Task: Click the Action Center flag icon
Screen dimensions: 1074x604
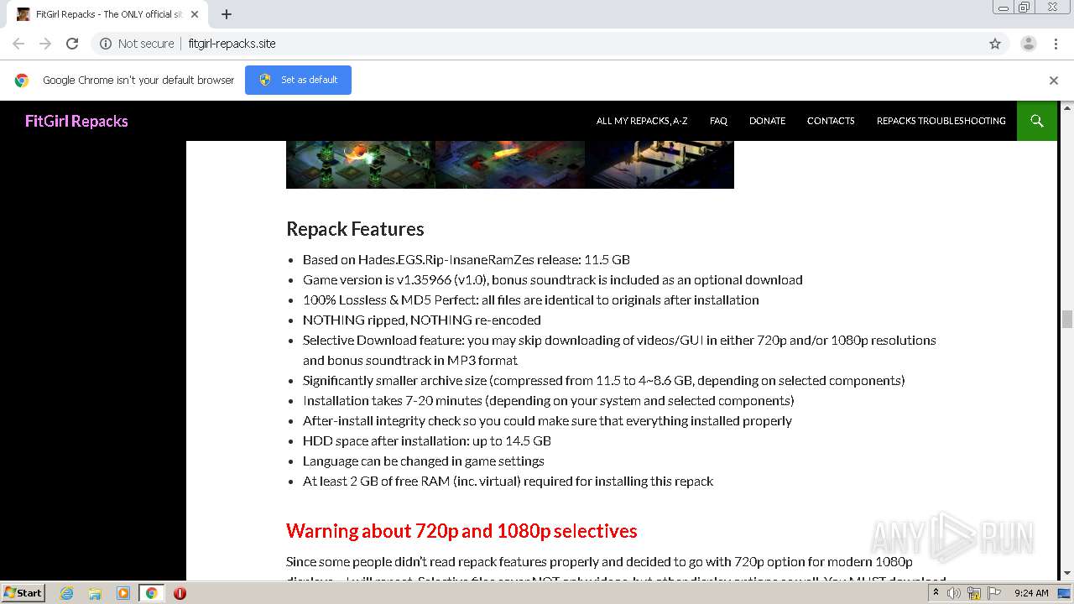Action: (993, 593)
